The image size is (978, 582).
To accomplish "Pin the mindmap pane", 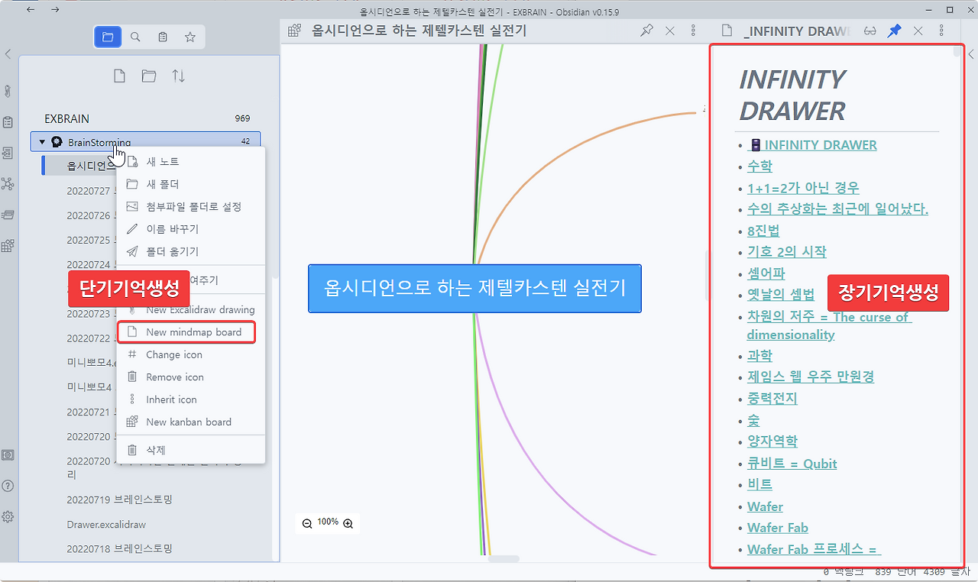I will pyautogui.click(x=646, y=31).
